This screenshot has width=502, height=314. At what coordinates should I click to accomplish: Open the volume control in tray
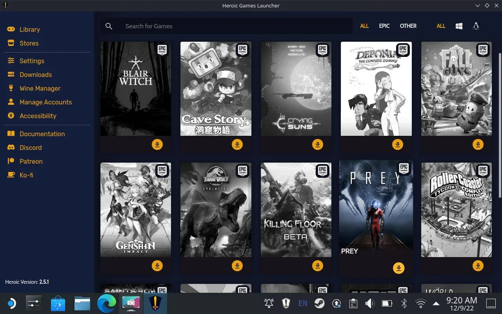coord(370,303)
